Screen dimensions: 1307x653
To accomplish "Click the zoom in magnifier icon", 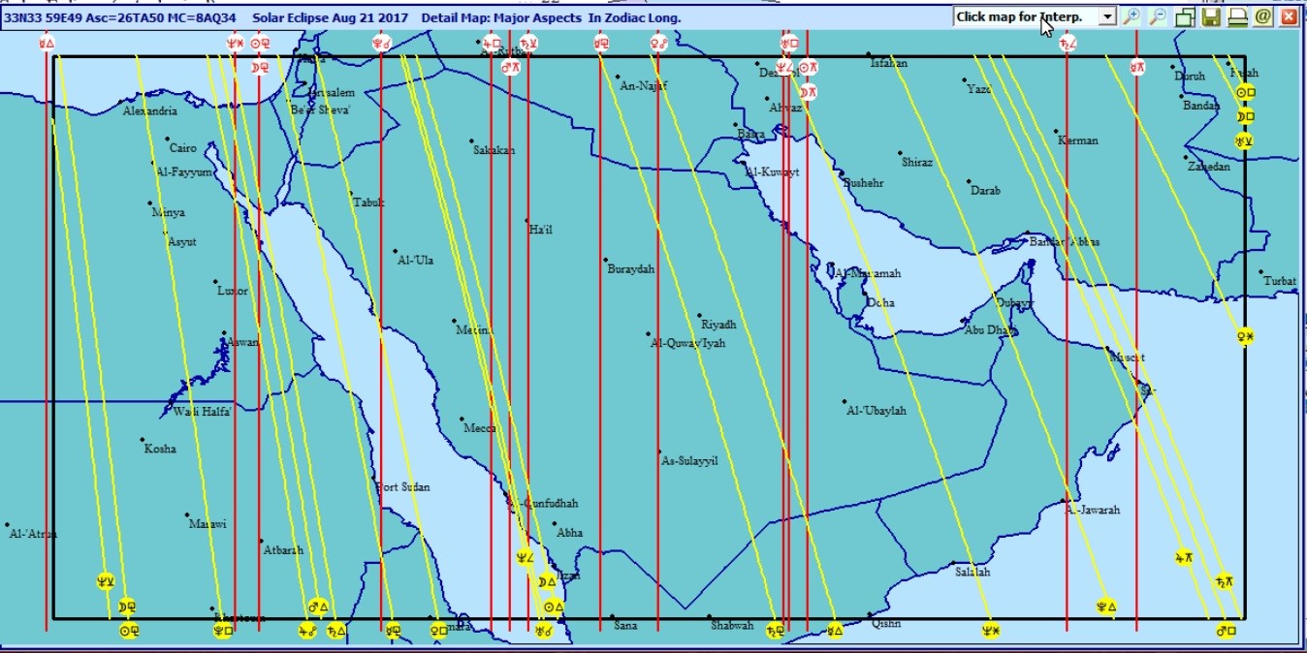I will click(1132, 17).
